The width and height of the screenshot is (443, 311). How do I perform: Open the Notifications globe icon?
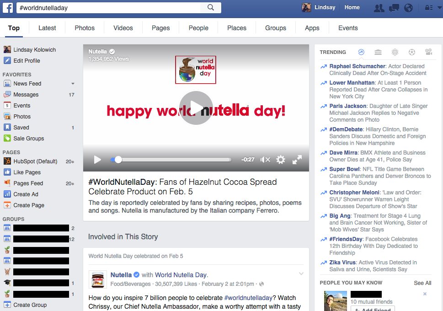408,8
